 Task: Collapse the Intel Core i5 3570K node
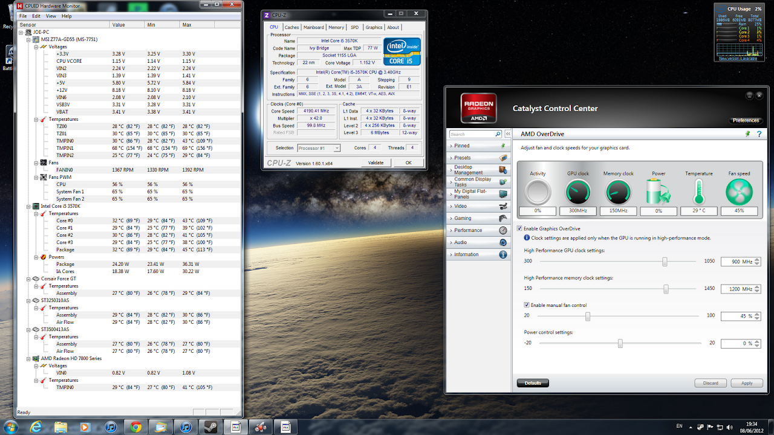(28, 206)
